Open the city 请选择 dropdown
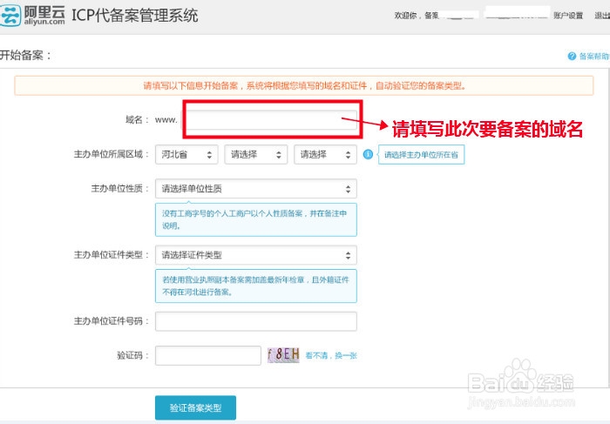This screenshot has width=610, height=424. [255, 155]
